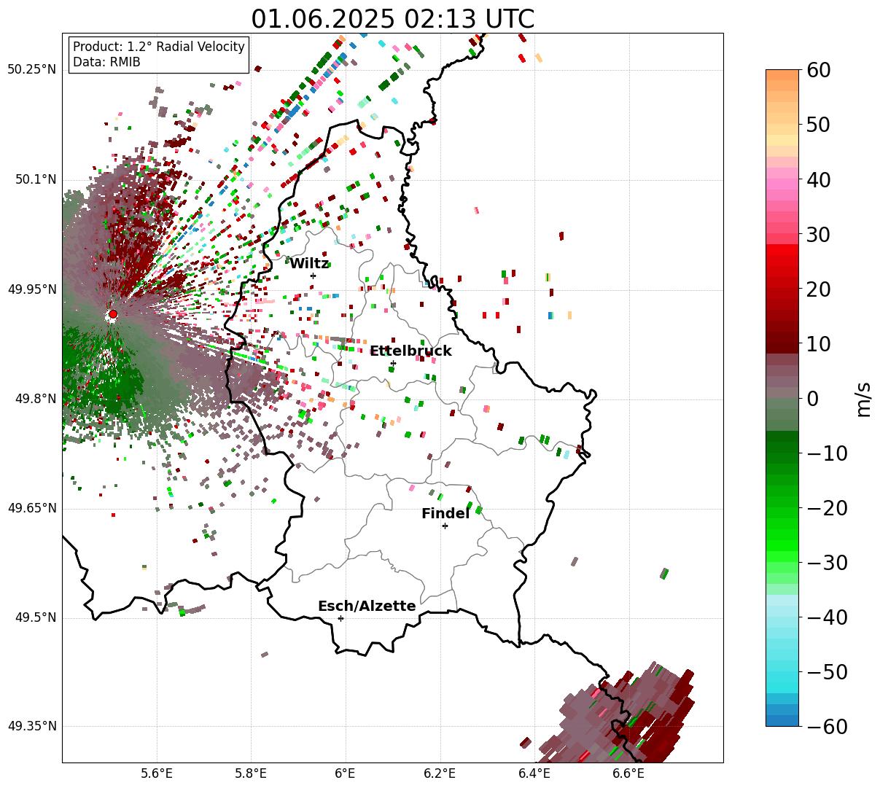This screenshot has width=880, height=788.
Task: Click the 49.8°N latitude tick label
Action: coord(35,399)
